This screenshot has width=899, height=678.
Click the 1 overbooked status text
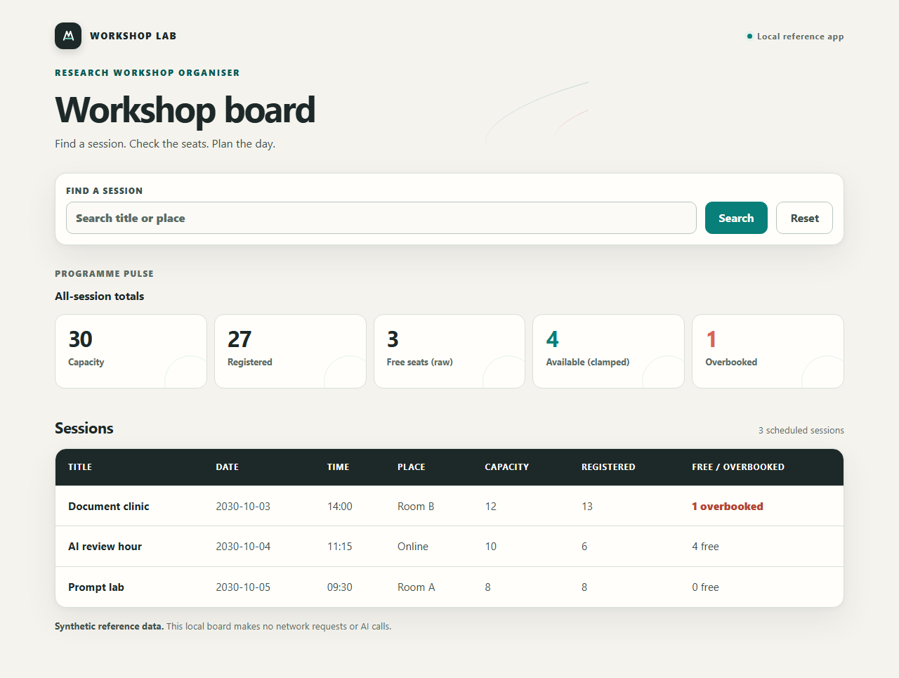[x=728, y=507]
